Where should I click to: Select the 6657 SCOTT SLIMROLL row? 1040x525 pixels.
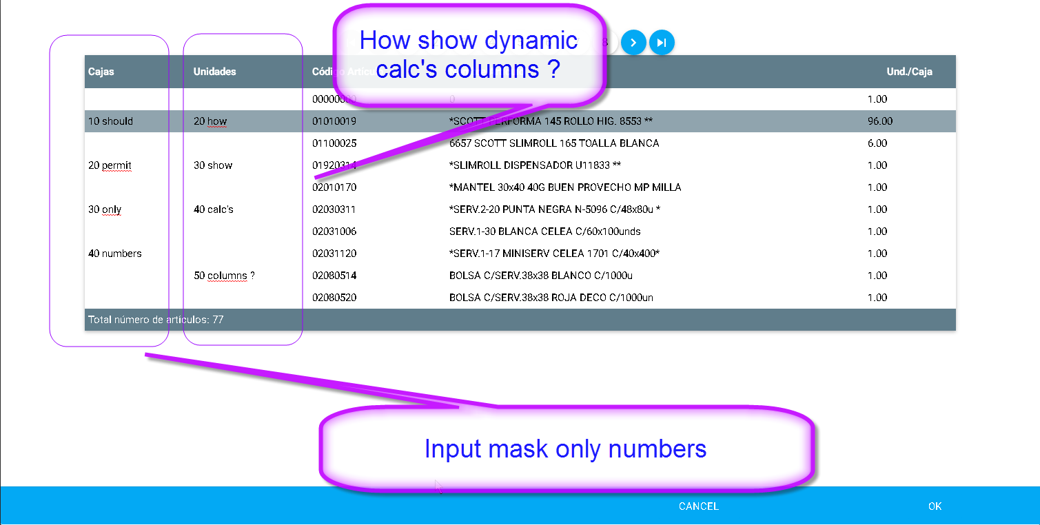[551, 143]
